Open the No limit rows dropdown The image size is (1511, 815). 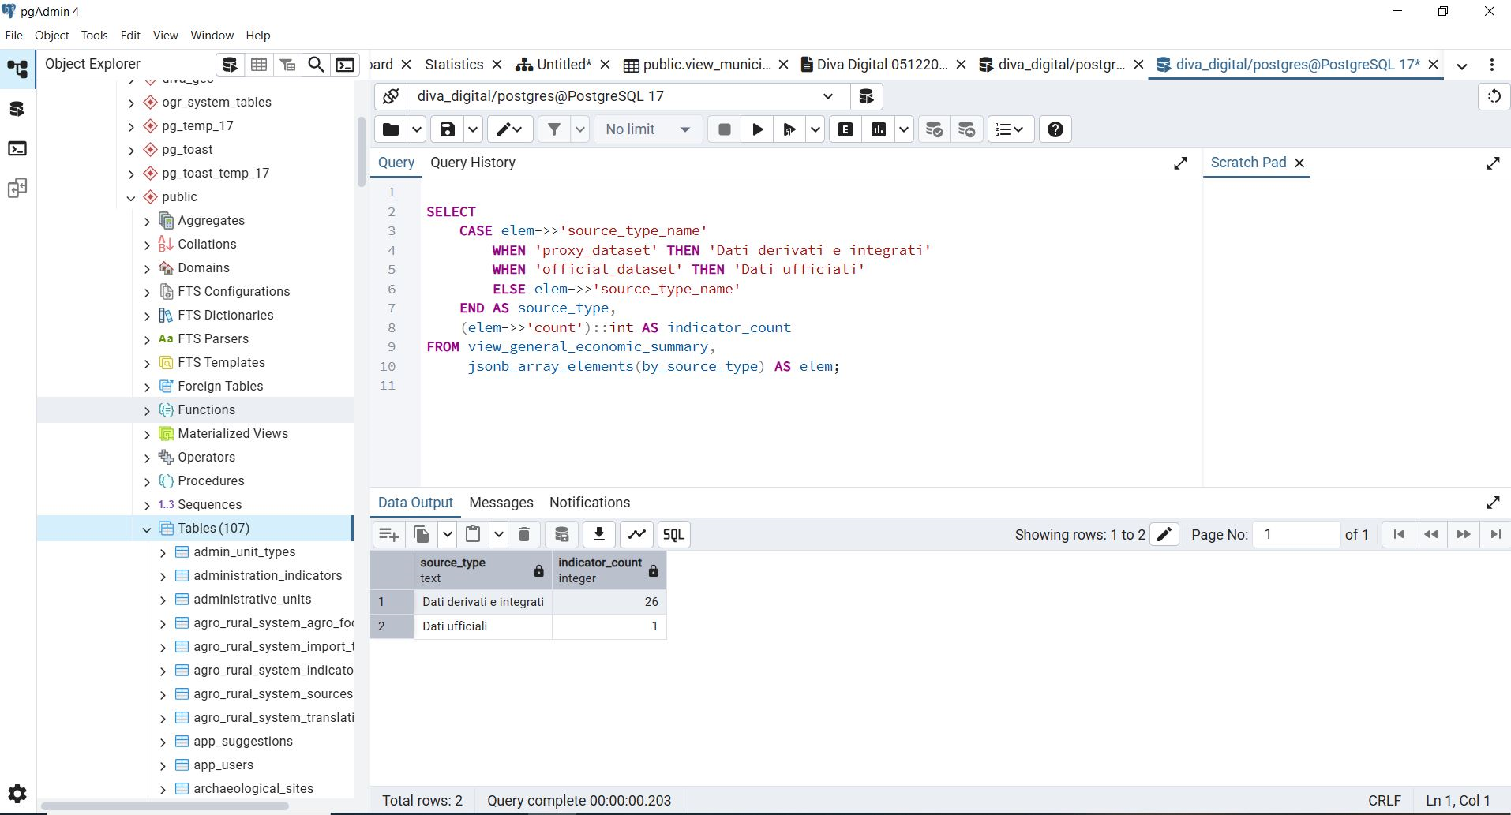(647, 129)
